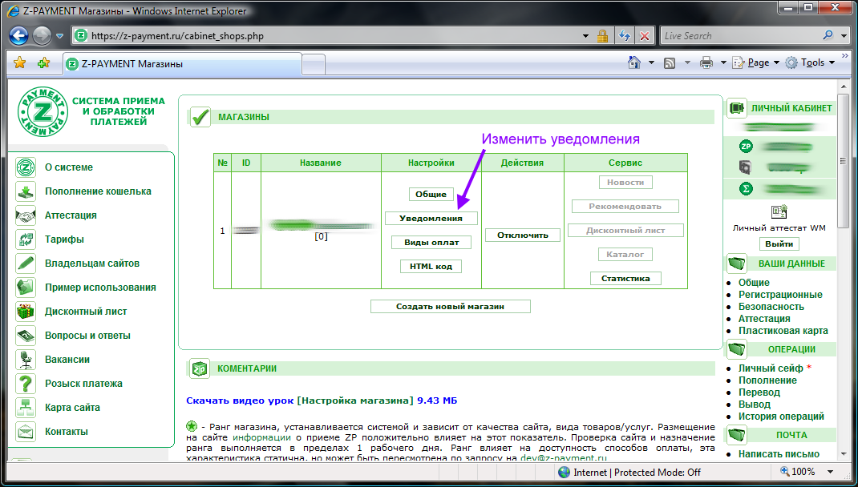Select the Z-PAYMENT Магазины tab
Image resolution: width=858 pixels, height=487 pixels.
[182, 63]
